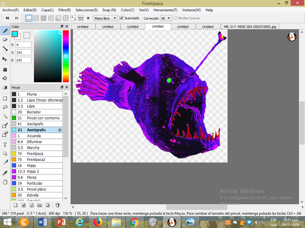Viewport: 305px width, 228px height.
Task: Select the Gradient tool
Action: pyautogui.click(x=5, y=87)
